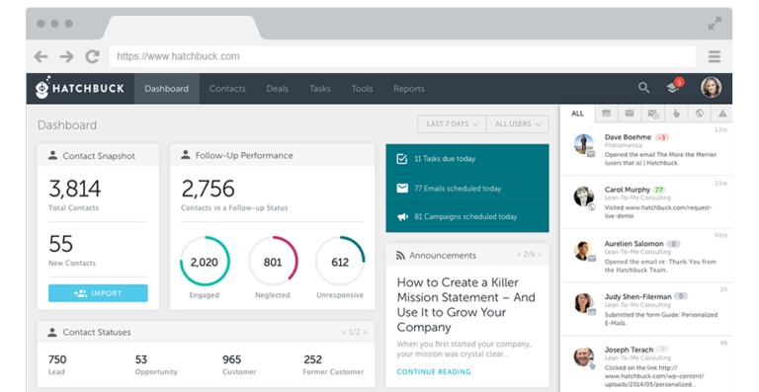759x392 pixels.
Task: Open 11 Tasks due today
Action: point(467,159)
